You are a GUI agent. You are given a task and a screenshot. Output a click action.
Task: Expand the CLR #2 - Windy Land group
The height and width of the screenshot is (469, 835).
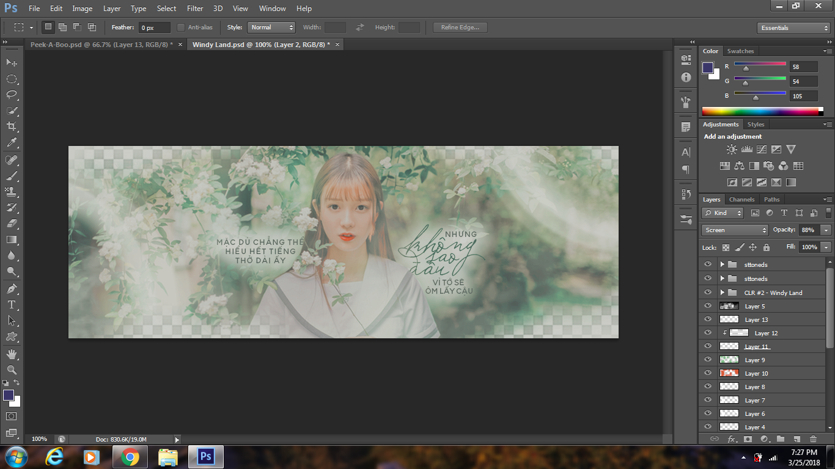(x=722, y=293)
